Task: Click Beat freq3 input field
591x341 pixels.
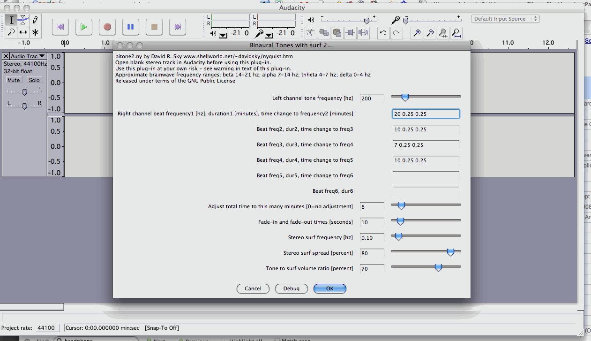Action: [x=426, y=145]
